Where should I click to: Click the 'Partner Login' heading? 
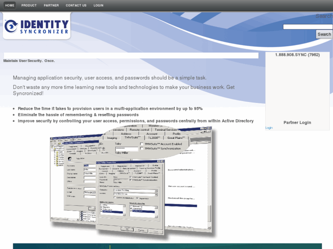(x=297, y=122)
